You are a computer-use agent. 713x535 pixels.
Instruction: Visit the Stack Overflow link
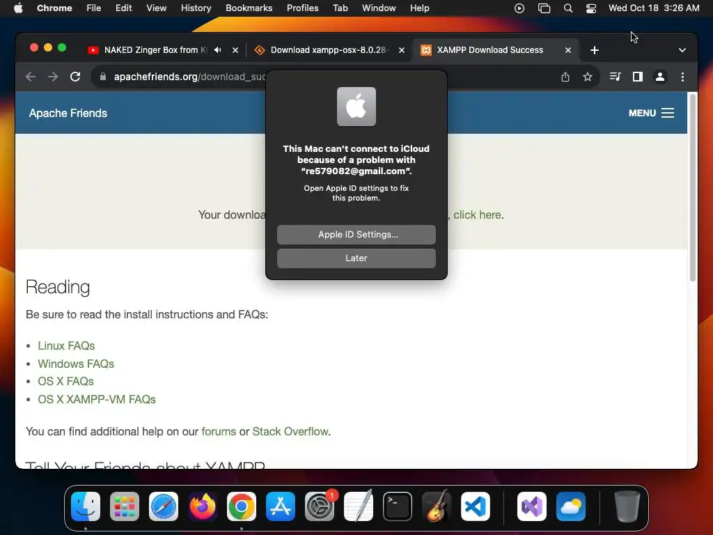pyautogui.click(x=290, y=431)
